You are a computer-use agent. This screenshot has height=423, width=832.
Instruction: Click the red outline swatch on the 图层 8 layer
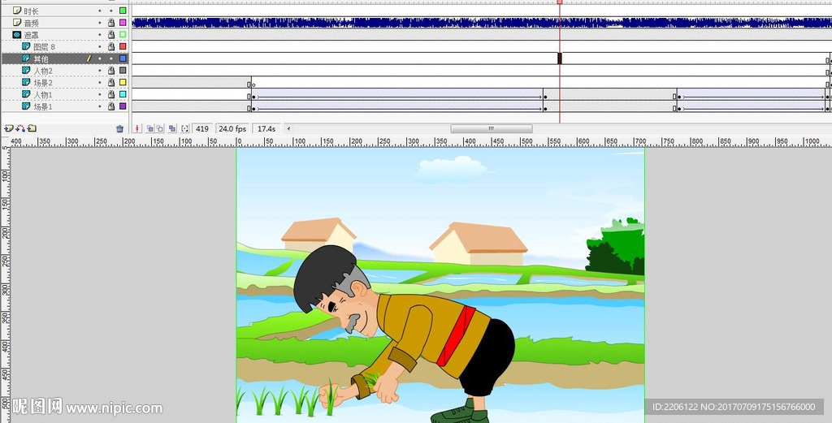pos(123,46)
